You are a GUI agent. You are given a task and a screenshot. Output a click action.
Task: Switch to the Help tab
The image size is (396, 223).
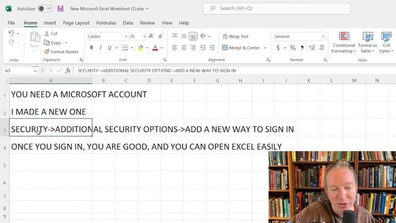point(184,23)
